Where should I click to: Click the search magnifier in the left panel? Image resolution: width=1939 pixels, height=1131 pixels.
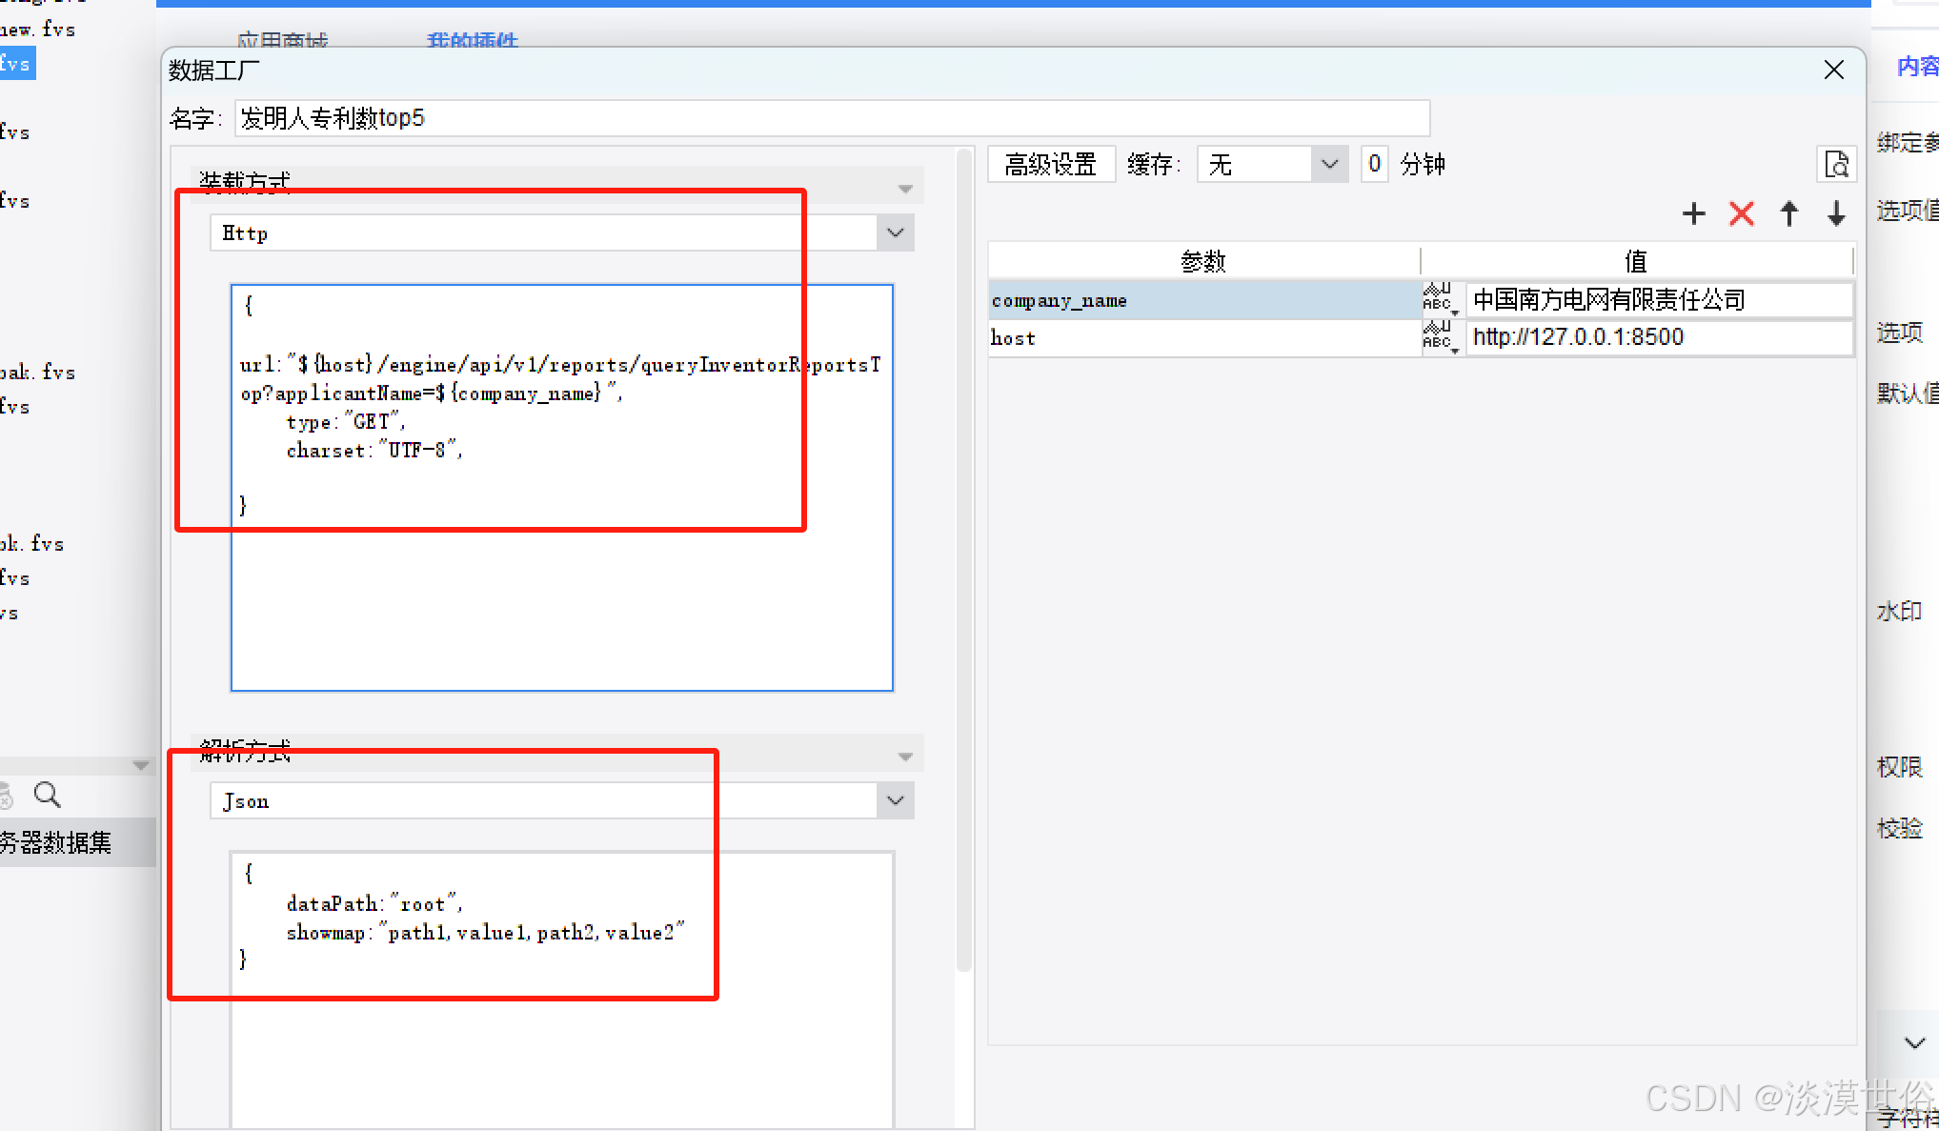pos(47,794)
